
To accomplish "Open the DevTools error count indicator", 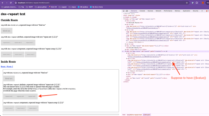I will pyautogui.click(x=207, y=11).
